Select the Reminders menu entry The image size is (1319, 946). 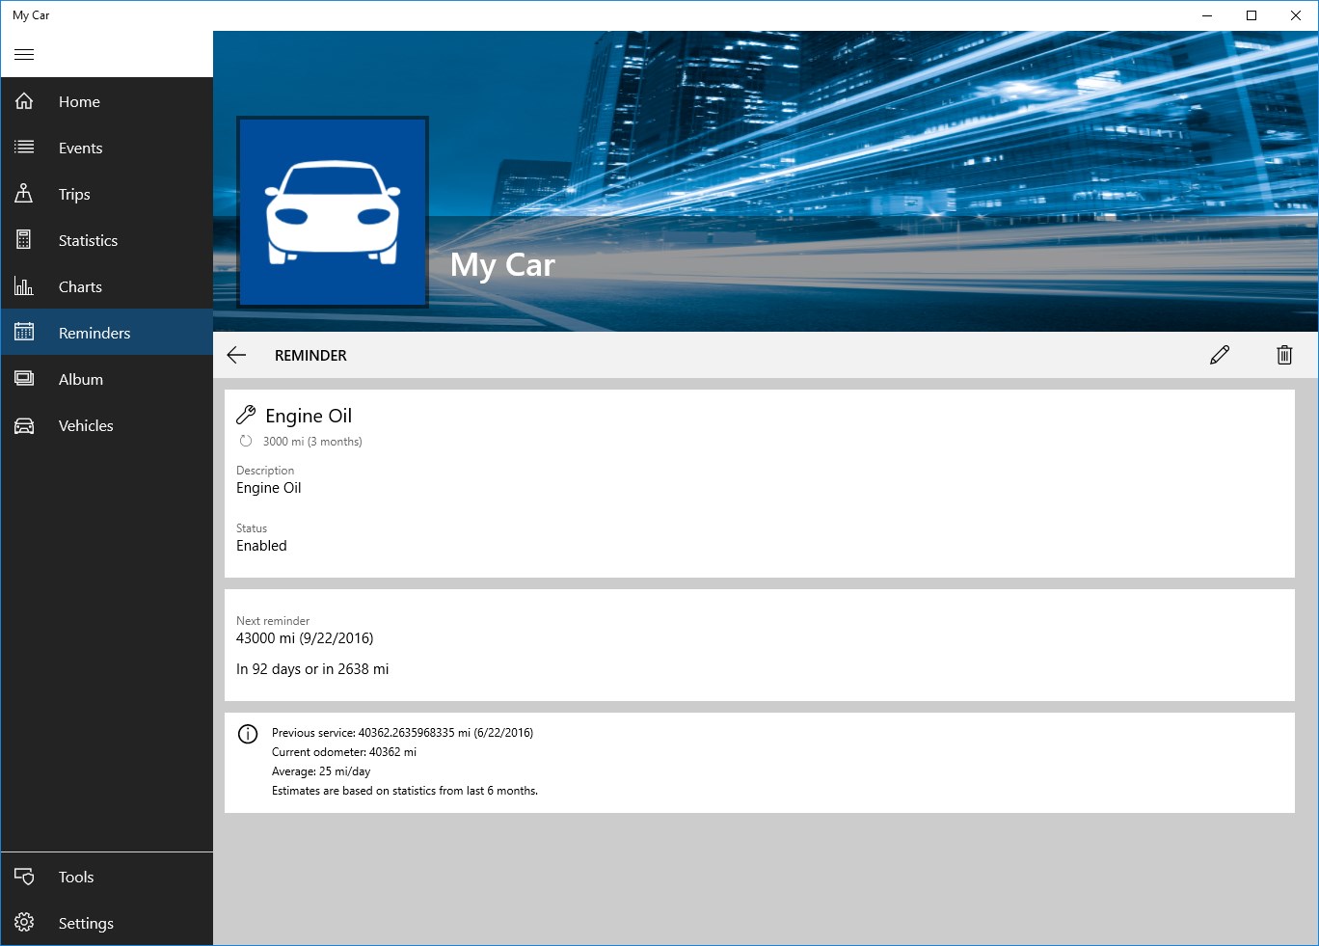pos(94,332)
